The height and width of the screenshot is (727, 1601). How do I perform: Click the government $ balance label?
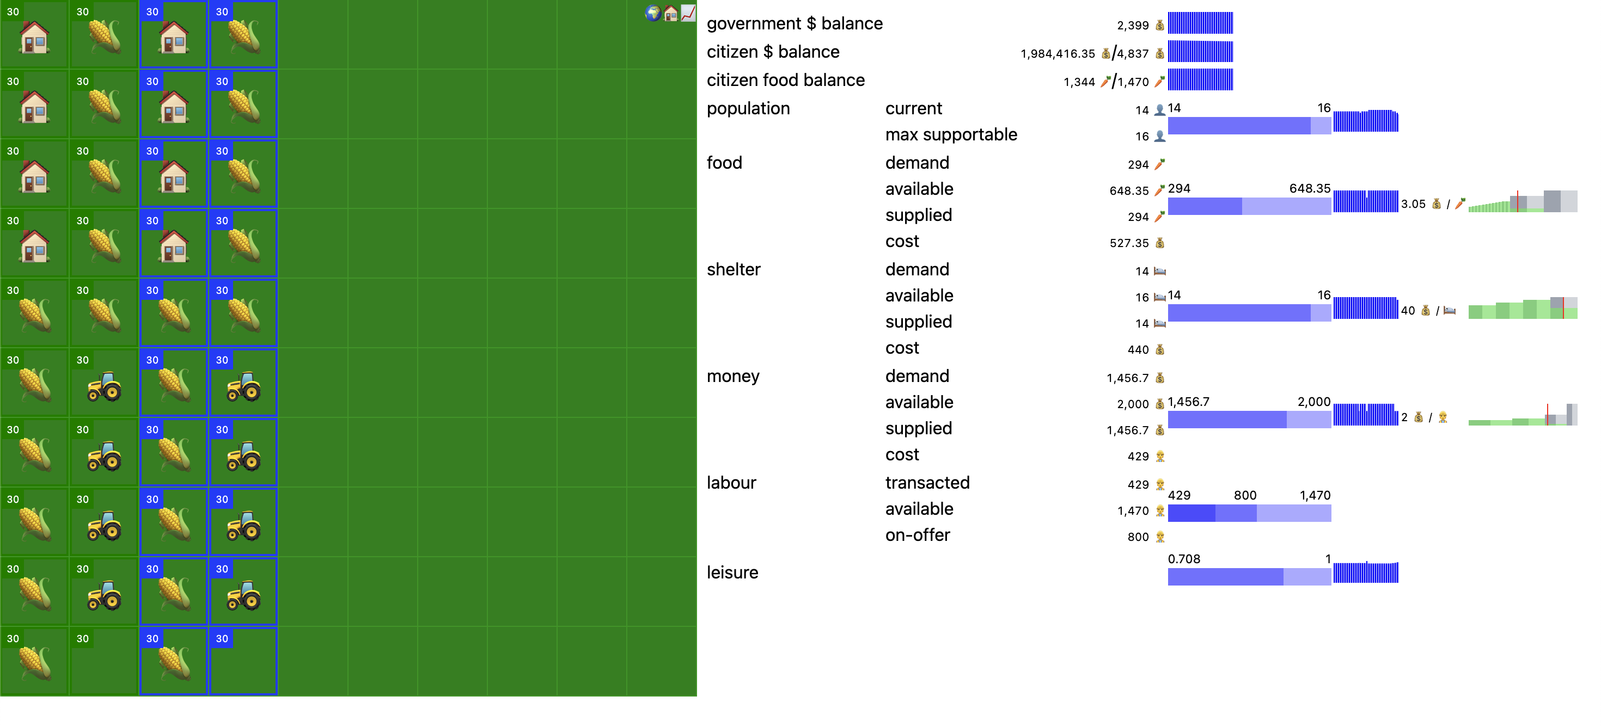[x=795, y=23]
